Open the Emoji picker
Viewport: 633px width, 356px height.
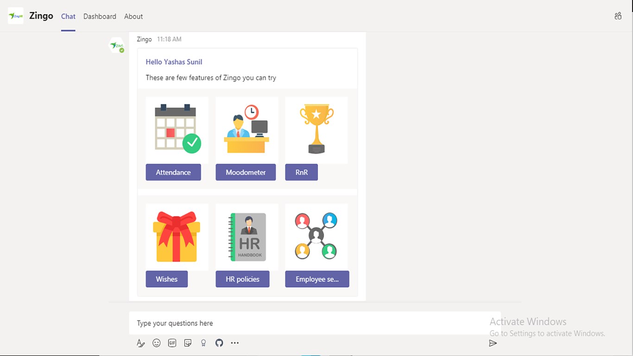[157, 343]
